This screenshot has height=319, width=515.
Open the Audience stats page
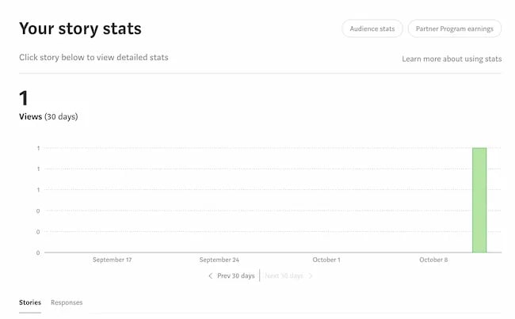pyautogui.click(x=372, y=29)
